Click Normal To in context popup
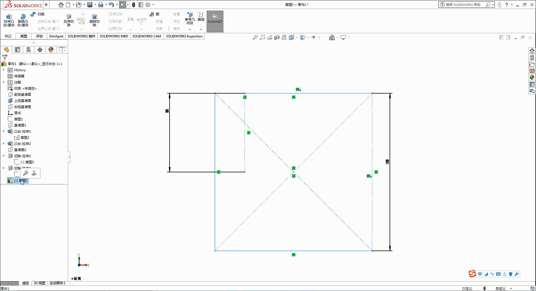The height and width of the screenshot is (291, 536). [x=34, y=173]
